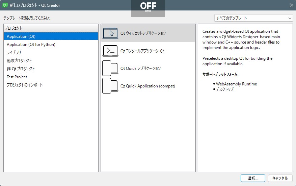Choose the Qt Quick Application (compat) icon
296x186 pixels.
110,86
